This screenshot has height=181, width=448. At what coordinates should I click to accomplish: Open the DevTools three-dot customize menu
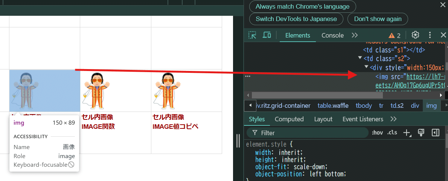tap(430, 35)
